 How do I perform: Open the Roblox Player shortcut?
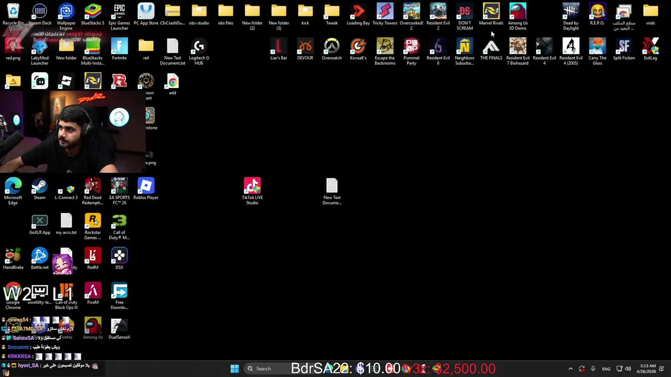[x=146, y=189]
